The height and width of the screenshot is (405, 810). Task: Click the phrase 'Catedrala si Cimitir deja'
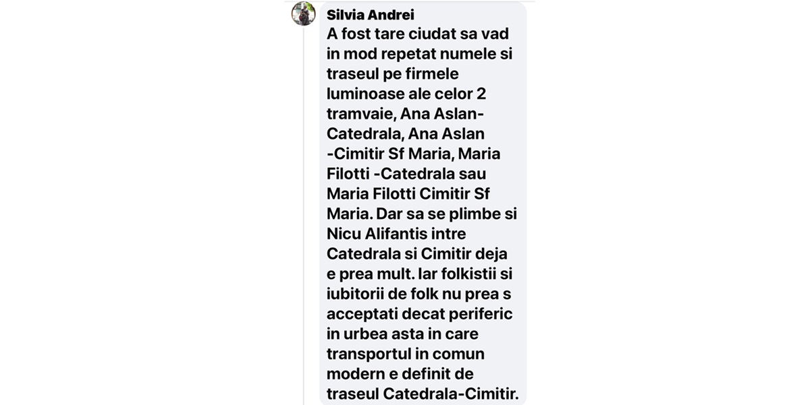pos(416,253)
